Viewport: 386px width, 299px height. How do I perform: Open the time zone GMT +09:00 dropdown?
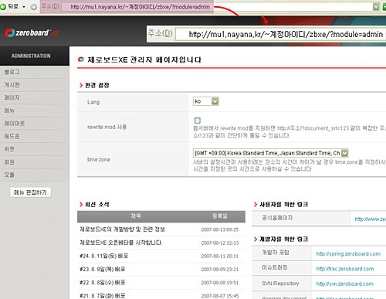(x=270, y=153)
